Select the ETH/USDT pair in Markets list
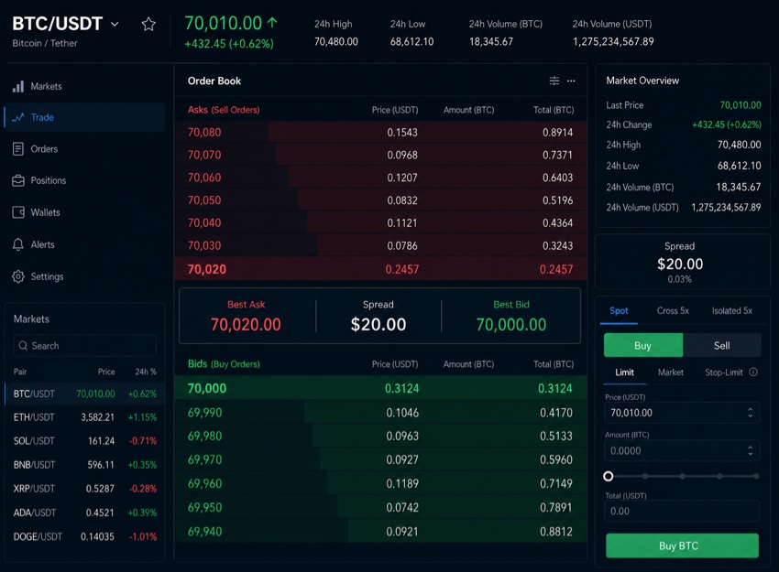 [x=85, y=417]
